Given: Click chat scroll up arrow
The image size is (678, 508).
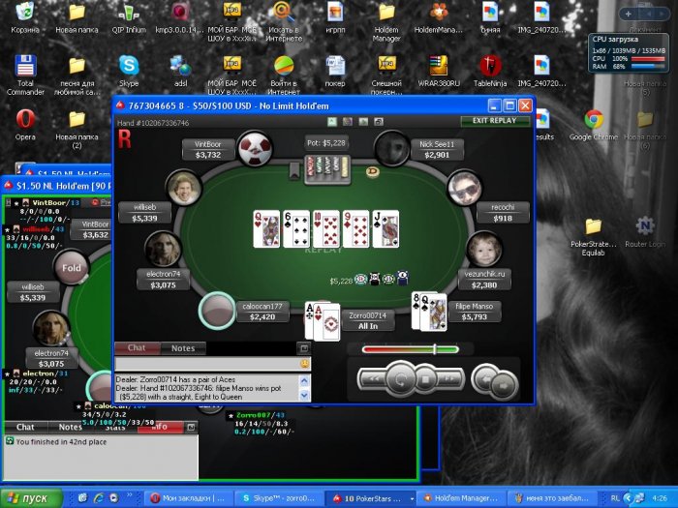Looking at the screenshot, I should coord(304,380).
